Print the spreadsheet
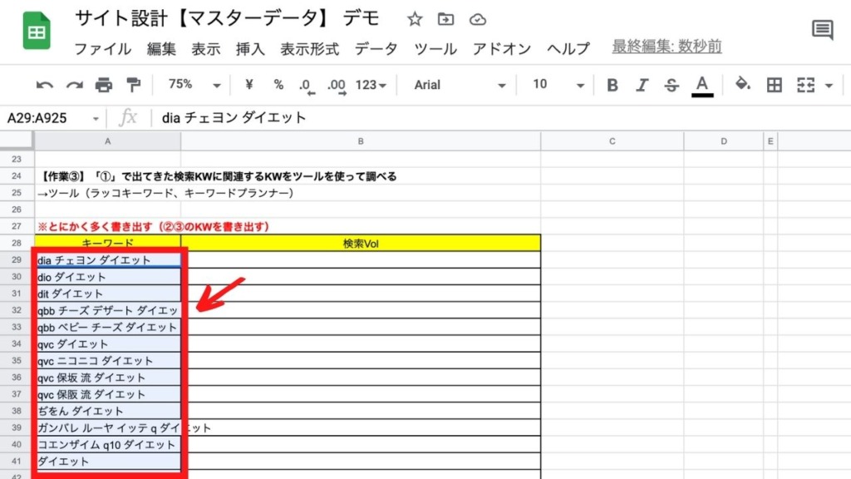 click(x=104, y=86)
